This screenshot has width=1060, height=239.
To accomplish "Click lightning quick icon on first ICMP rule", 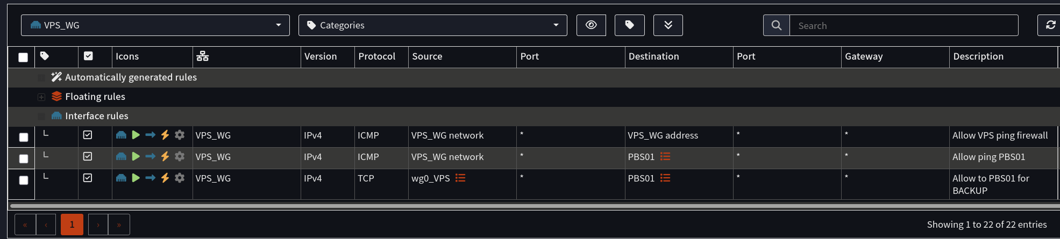I will 165,135.
